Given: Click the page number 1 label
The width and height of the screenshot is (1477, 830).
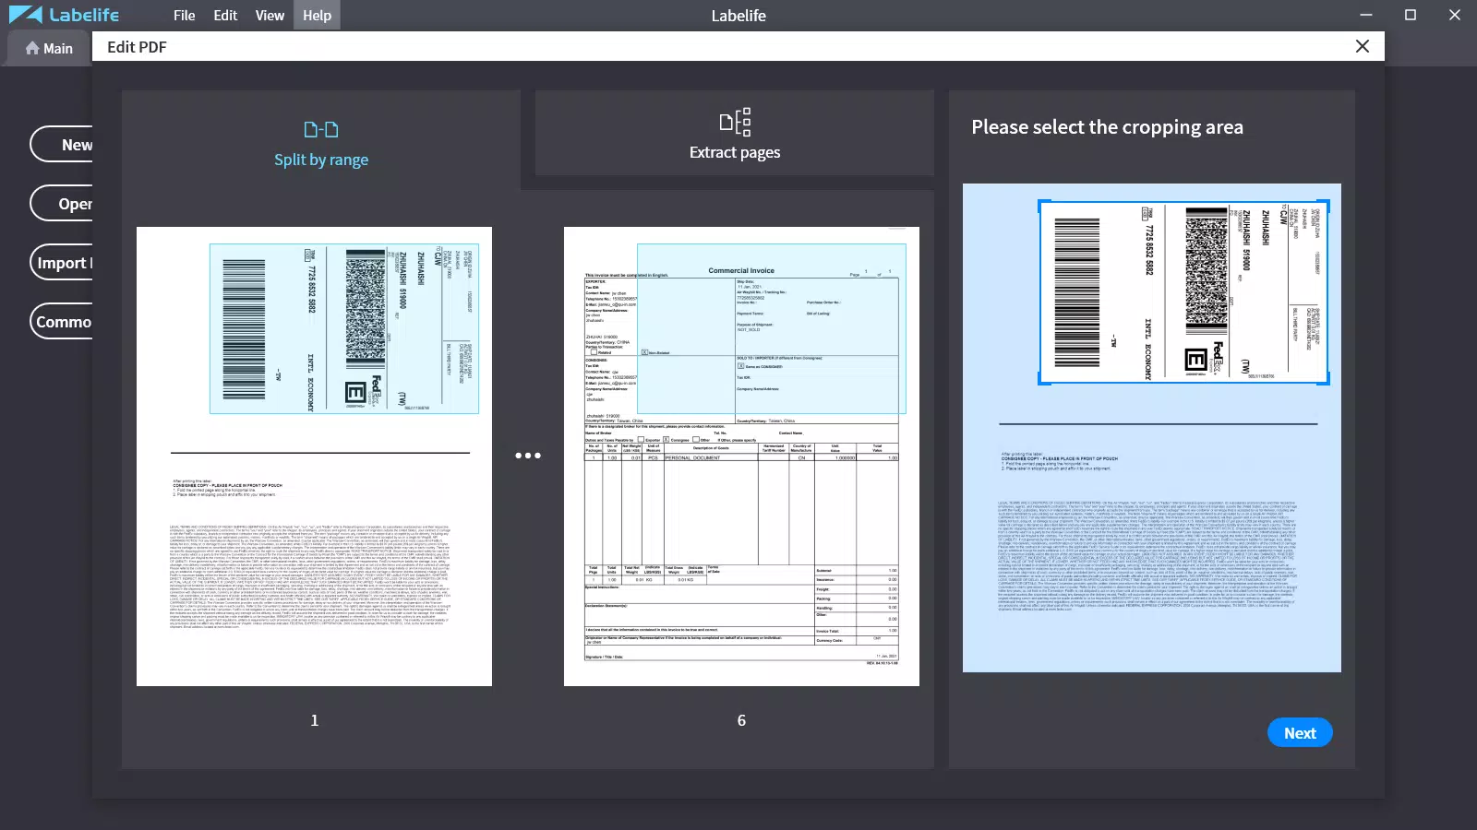Looking at the screenshot, I should [x=314, y=720].
